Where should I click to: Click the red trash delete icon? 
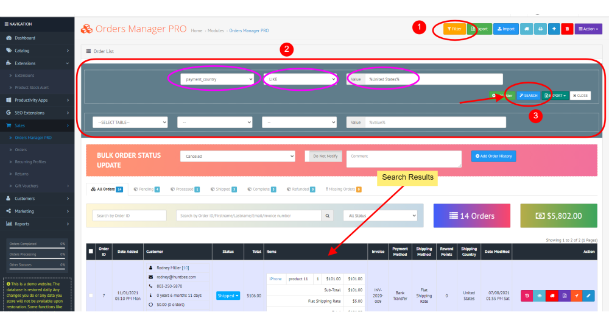[x=567, y=29]
